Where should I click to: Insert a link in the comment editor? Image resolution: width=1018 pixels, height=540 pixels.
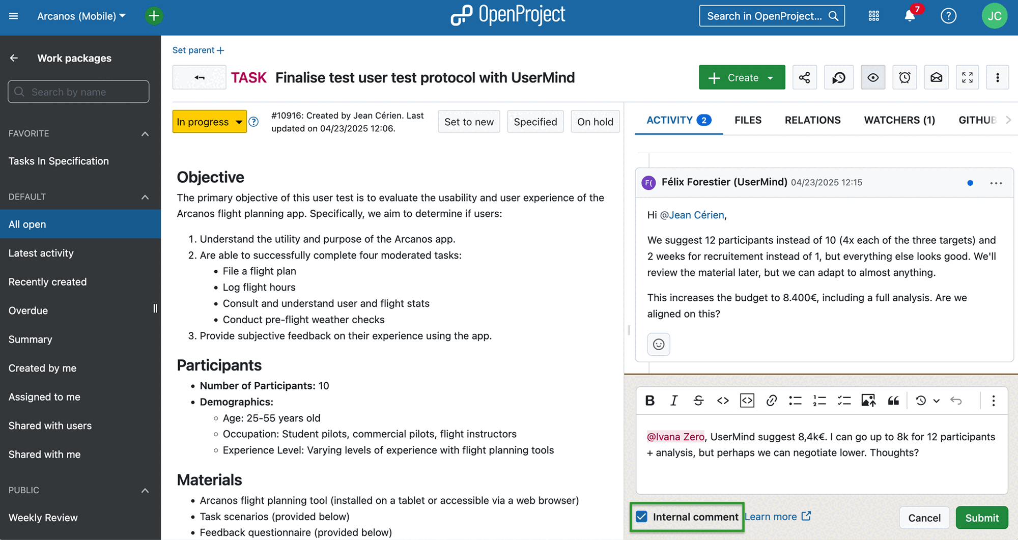click(771, 401)
